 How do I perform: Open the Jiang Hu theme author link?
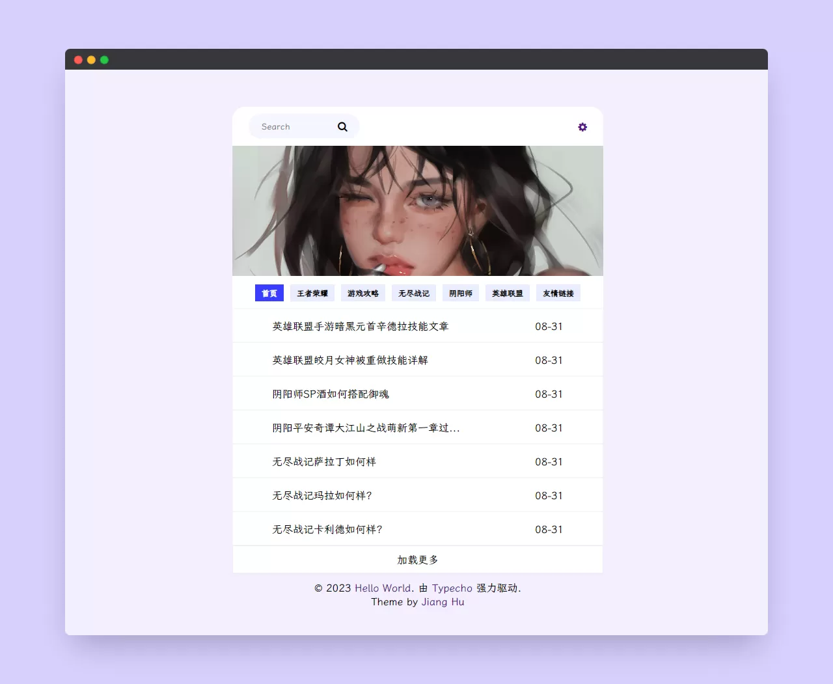click(443, 601)
